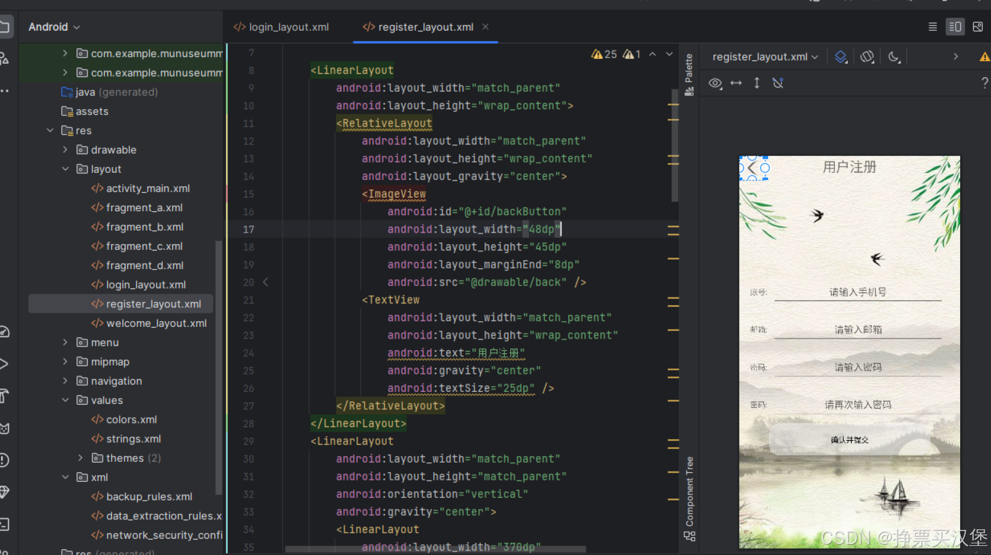Open the Android project view dropdown

coord(54,27)
